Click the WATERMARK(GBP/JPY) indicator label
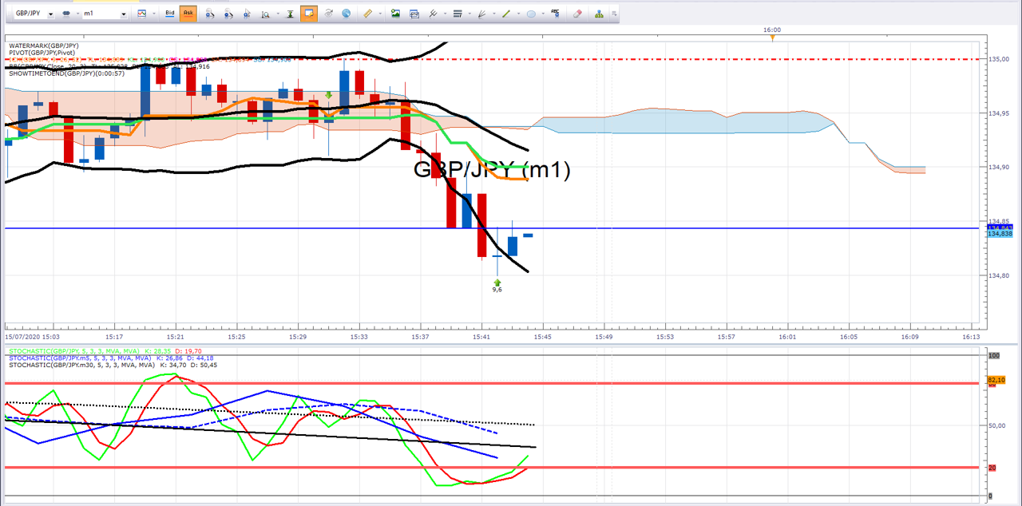The image size is (1022, 506). click(44, 46)
